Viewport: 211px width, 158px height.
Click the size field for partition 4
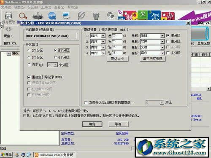(x=117, y=53)
